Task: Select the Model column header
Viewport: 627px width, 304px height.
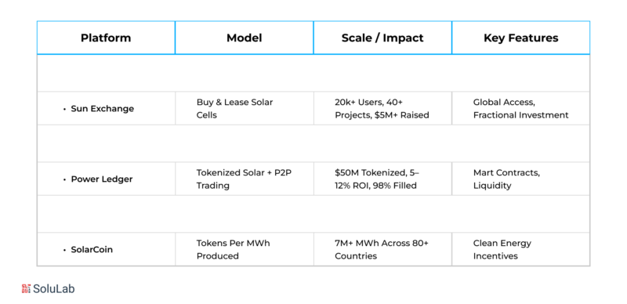Action: (245, 38)
